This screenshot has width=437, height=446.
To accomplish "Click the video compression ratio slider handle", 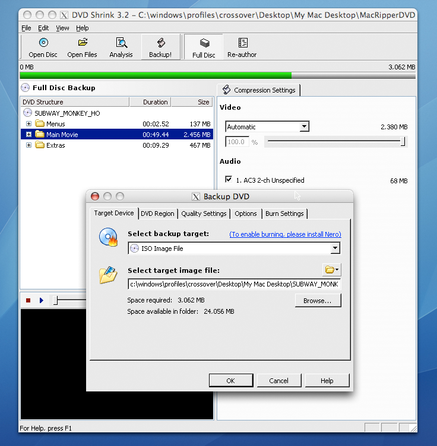I will (x=403, y=141).
